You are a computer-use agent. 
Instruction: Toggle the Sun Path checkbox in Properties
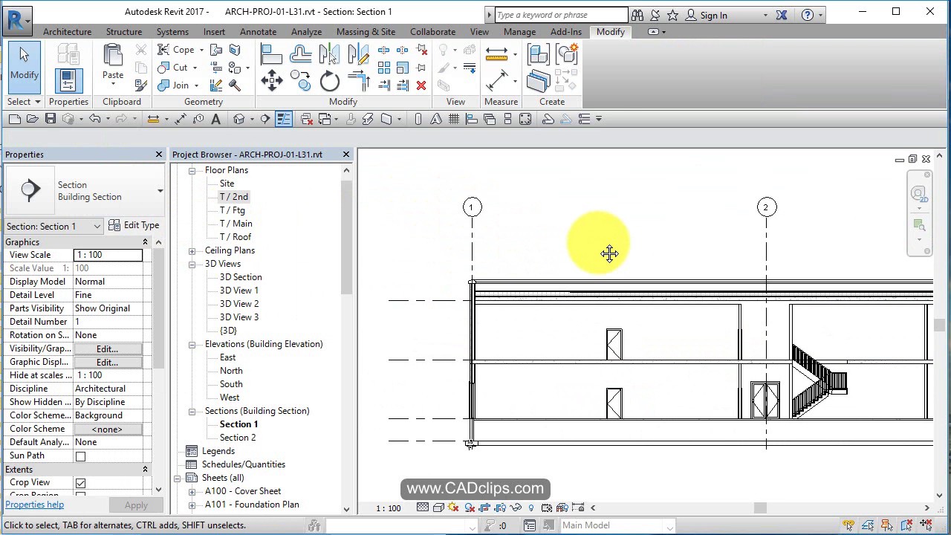coord(80,455)
